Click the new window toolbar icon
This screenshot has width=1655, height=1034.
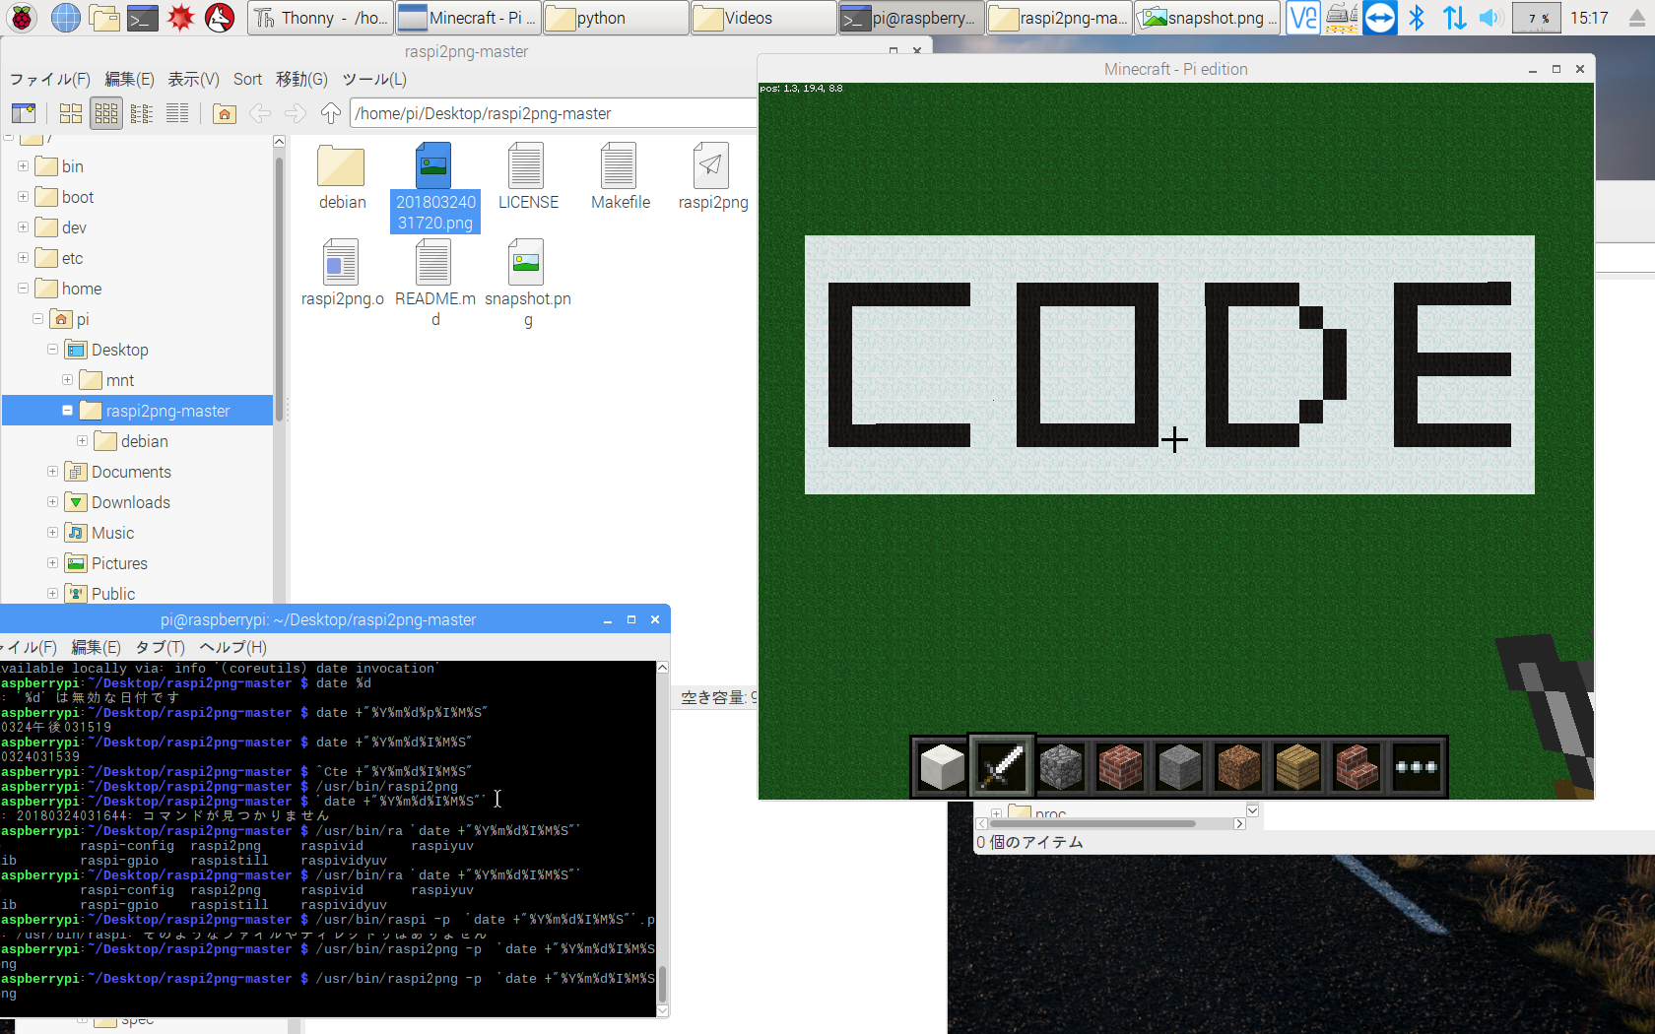(24, 113)
